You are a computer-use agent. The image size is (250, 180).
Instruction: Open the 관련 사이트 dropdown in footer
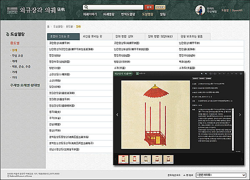(221, 175)
